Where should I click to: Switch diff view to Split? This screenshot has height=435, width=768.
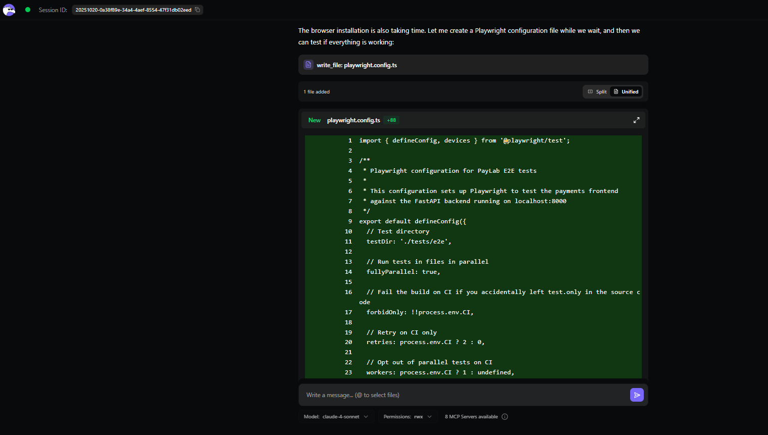click(597, 92)
